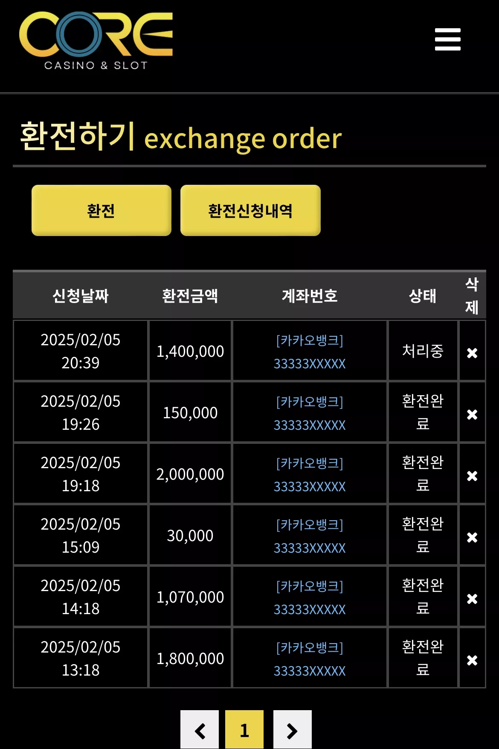499x749 pixels.
Task: Delete the 2,000,000 exchange entry
Action: pos(472,476)
